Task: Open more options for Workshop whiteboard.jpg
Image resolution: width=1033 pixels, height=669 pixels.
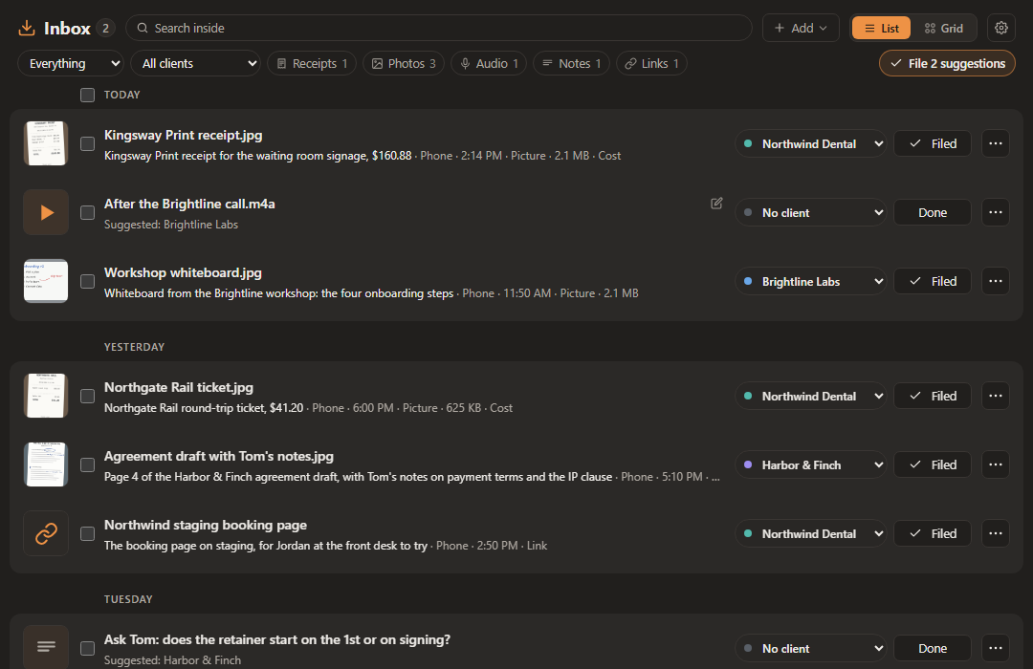Action: (x=996, y=281)
